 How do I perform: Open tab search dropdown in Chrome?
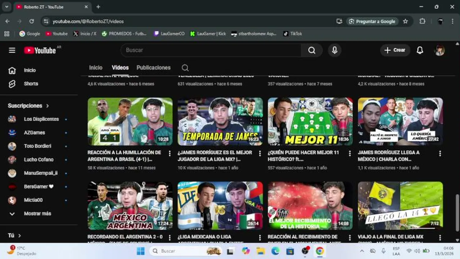[x=6, y=7]
